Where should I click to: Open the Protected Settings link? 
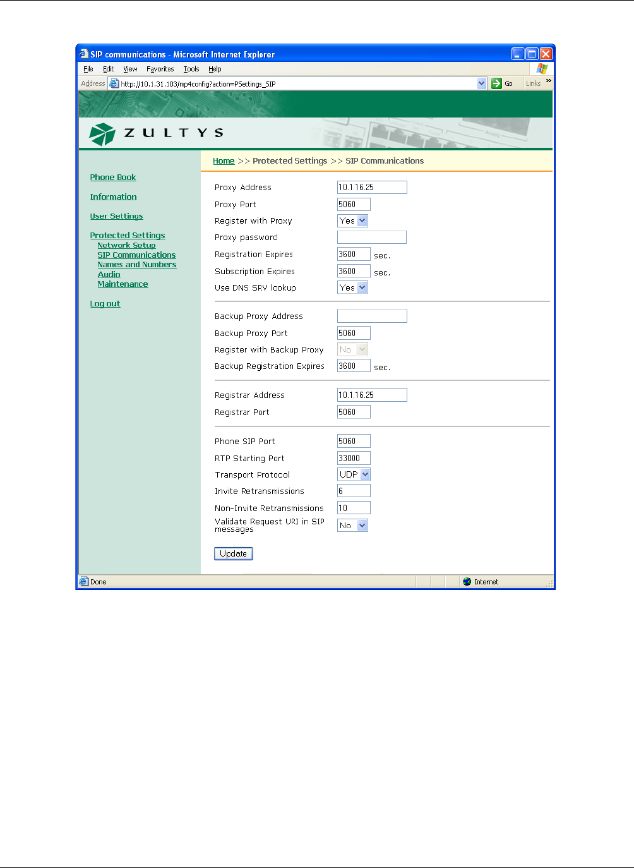tap(128, 236)
